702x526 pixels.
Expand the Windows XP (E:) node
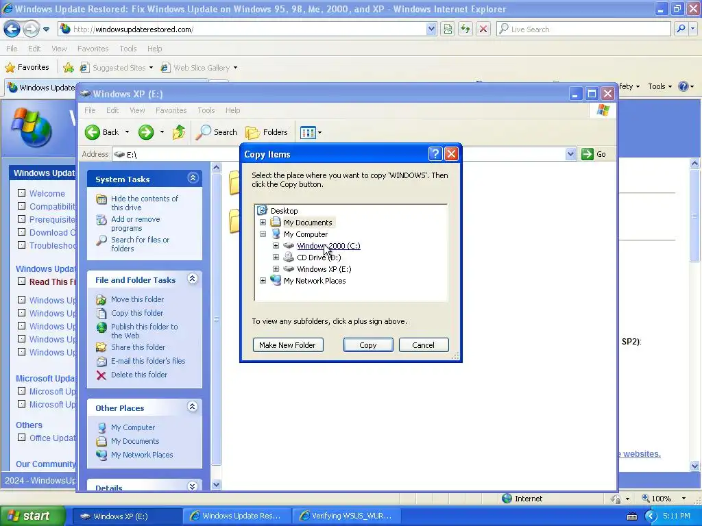tap(276, 268)
